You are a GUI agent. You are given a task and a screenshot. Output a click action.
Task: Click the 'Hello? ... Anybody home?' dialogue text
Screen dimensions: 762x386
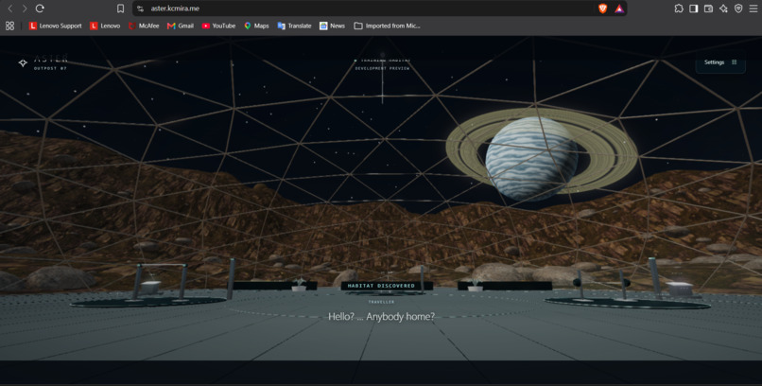(x=382, y=317)
